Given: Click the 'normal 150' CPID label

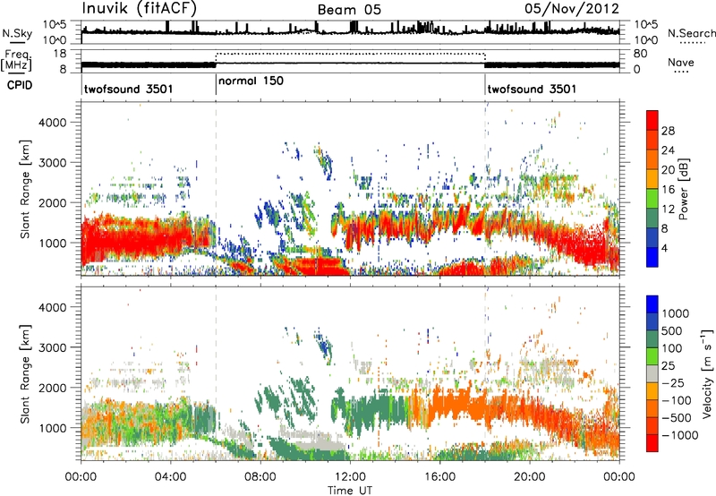Looking at the screenshot, I should tap(251, 81).
